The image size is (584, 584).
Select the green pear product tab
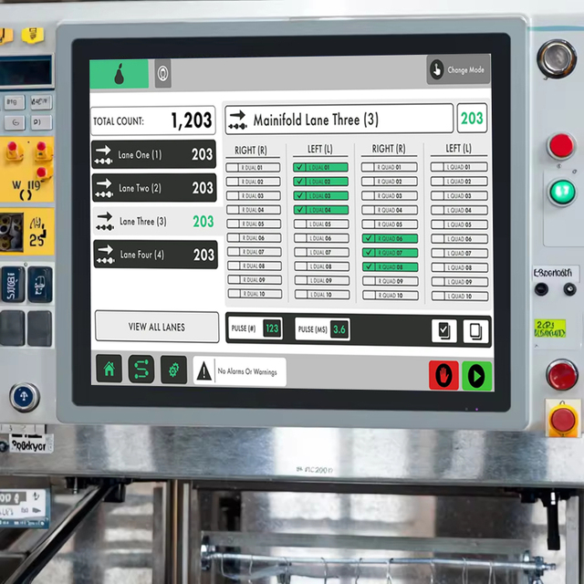pyautogui.click(x=120, y=74)
